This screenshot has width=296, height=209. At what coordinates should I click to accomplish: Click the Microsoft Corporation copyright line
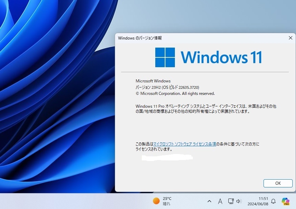pyautogui.click(x=175, y=94)
